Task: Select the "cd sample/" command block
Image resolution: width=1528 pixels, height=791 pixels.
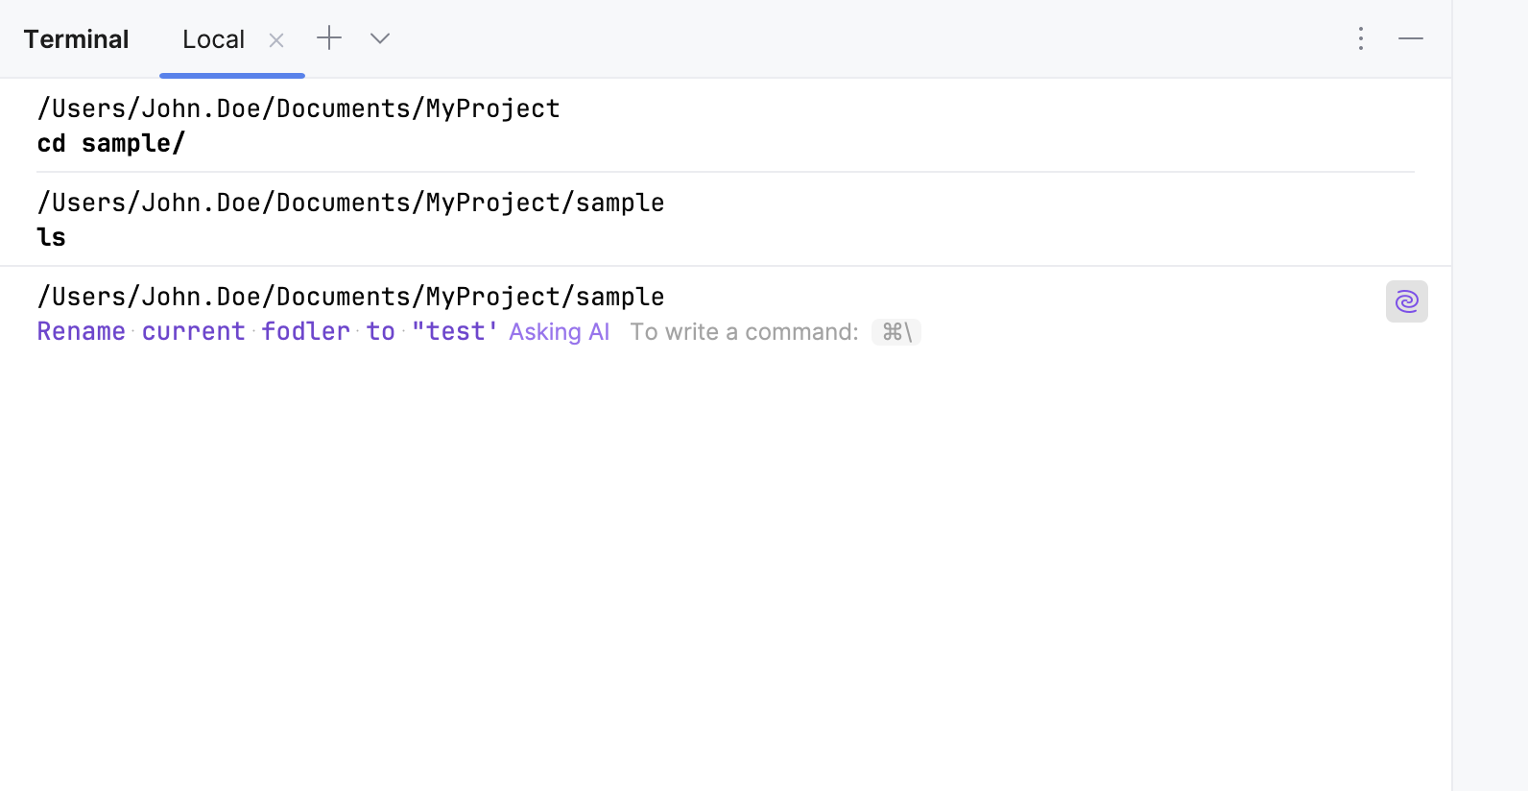Action: 111,144
